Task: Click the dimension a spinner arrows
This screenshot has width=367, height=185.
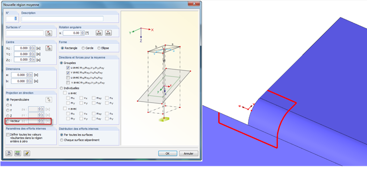Action: tap(28, 75)
